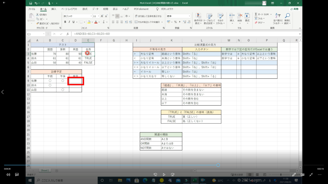Toggle video captions button
Viewport: 328px width, 184px height.
[x=17, y=175]
